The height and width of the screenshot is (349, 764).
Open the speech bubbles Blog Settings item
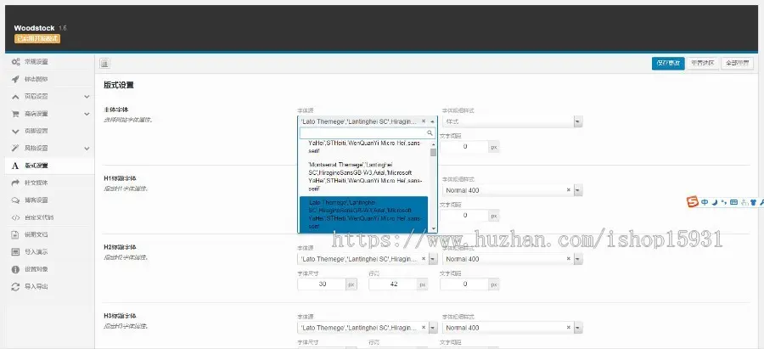(48, 200)
